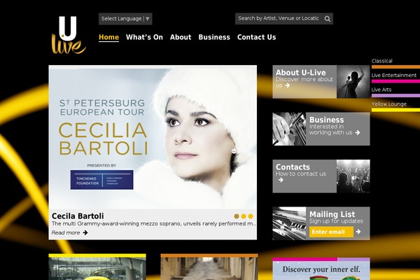The width and height of the screenshot is (420, 280).
Task: Click the U-Live logo
Action: [x=69, y=35]
